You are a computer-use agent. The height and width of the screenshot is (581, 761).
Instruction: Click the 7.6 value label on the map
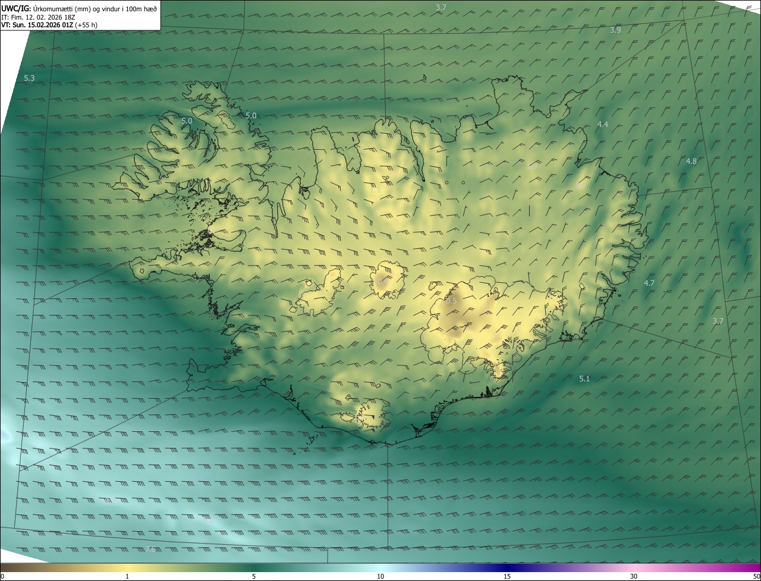(x=150, y=550)
